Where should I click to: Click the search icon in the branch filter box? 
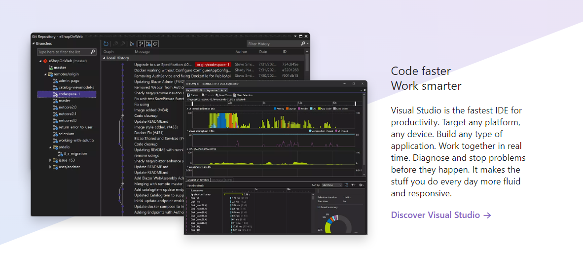pos(93,52)
